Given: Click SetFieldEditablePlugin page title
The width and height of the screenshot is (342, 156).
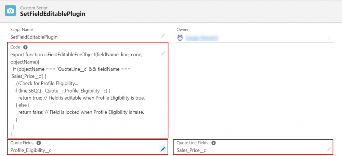Looking at the screenshot, I should (53, 14).
